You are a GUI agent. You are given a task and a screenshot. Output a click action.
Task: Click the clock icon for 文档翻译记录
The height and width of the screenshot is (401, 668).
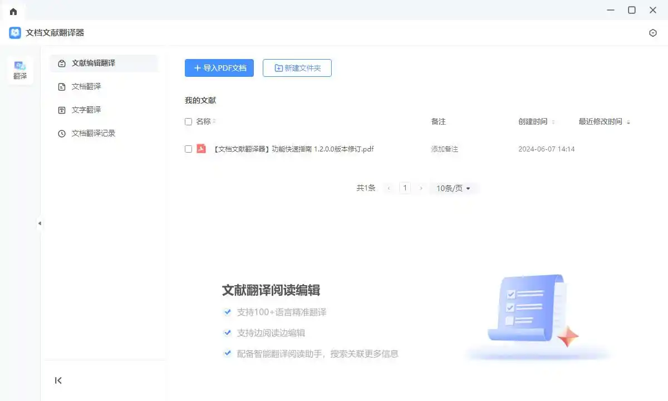point(61,133)
